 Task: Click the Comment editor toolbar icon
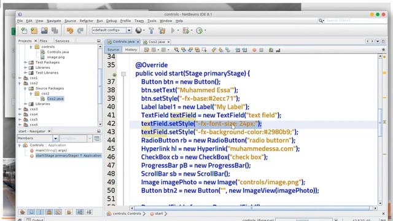[x=271, y=50]
